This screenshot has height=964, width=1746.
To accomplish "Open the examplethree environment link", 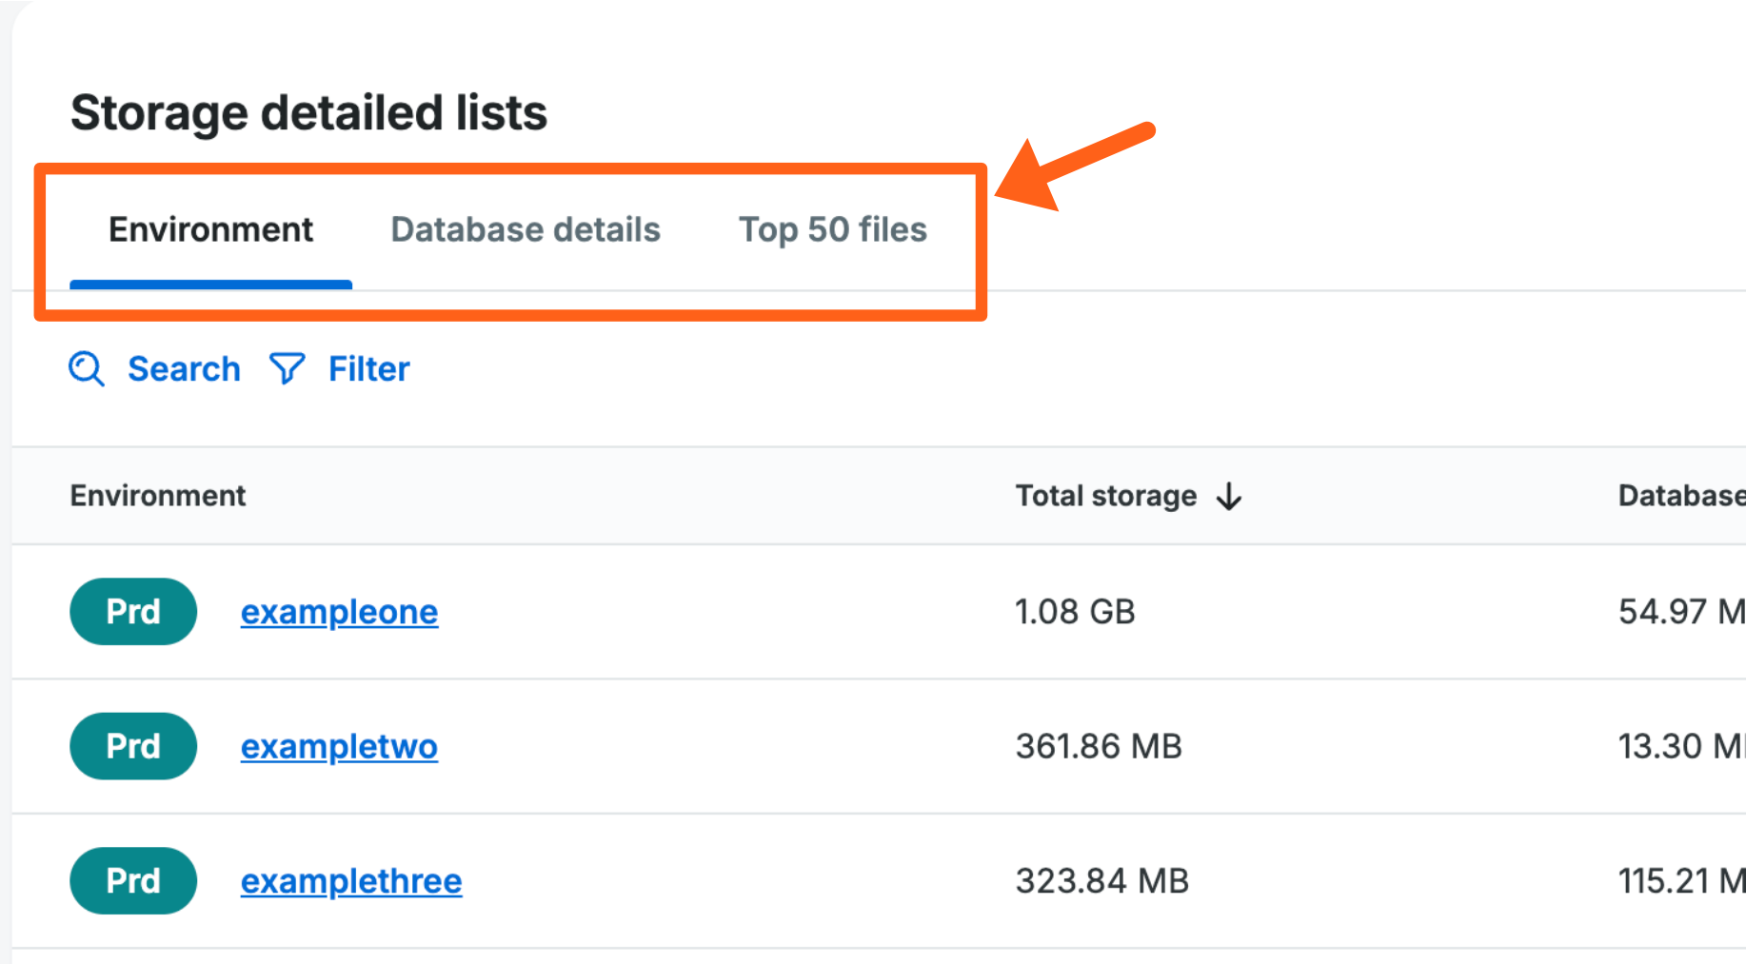I will [x=350, y=880].
